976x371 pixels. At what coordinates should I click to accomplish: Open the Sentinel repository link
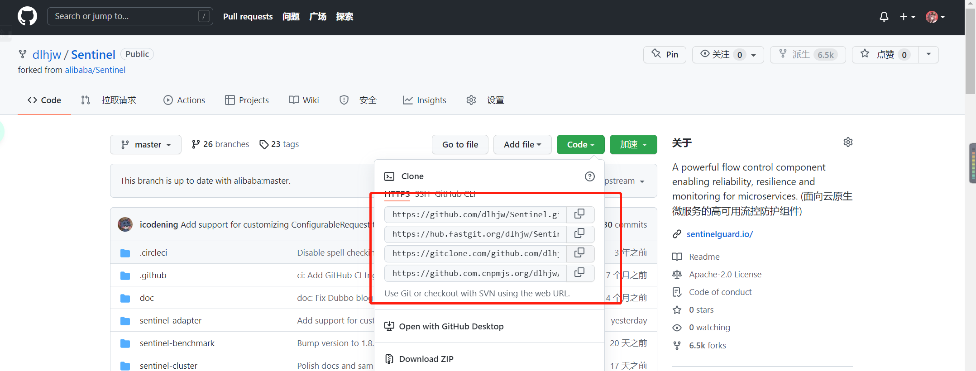click(x=93, y=55)
